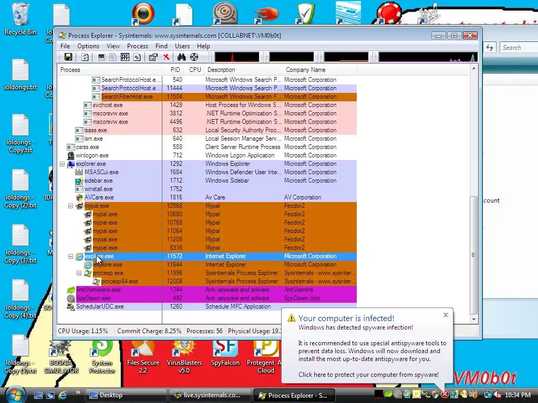This screenshot has width=538, height=403.
Task: Switch to the Desktop taskbar button
Action: point(126,395)
